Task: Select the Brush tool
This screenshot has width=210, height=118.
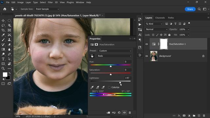Action: click(x=3, y=40)
